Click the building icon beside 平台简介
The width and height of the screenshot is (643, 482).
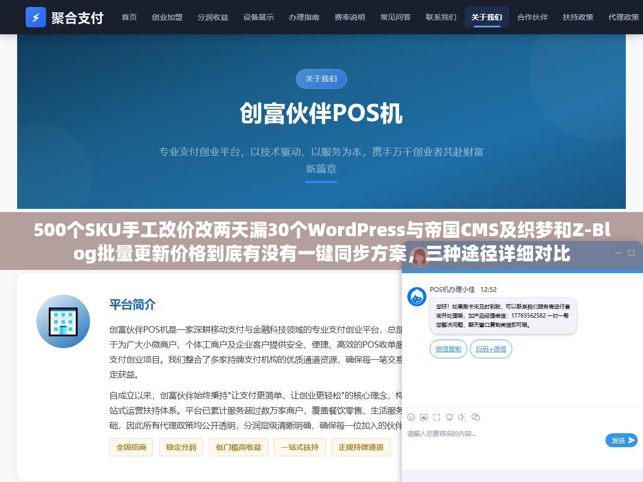63,321
